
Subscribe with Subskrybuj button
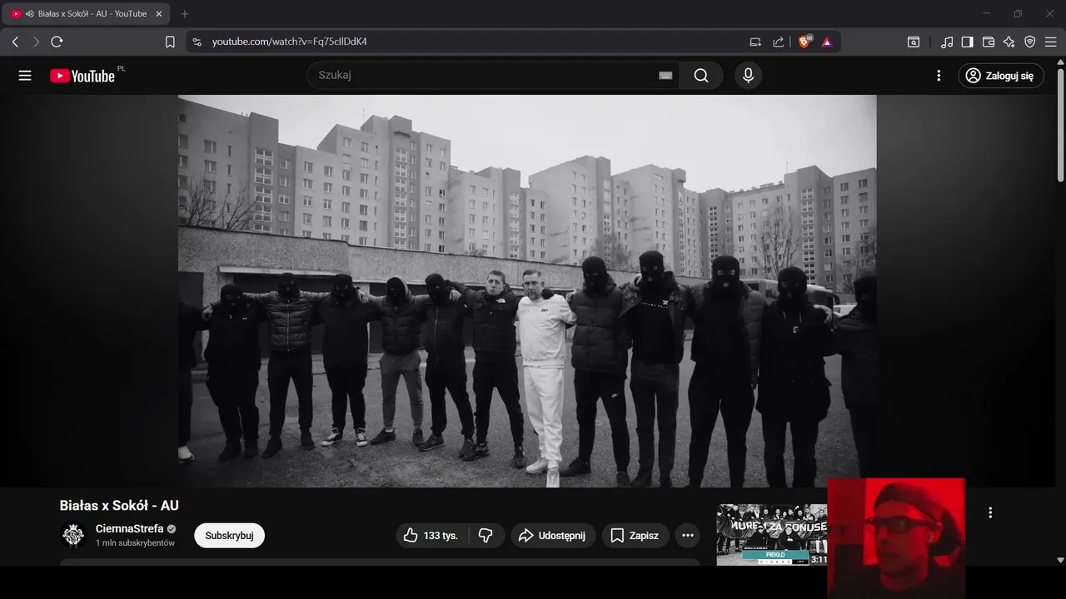pyautogui.click(x=229, y=536)
